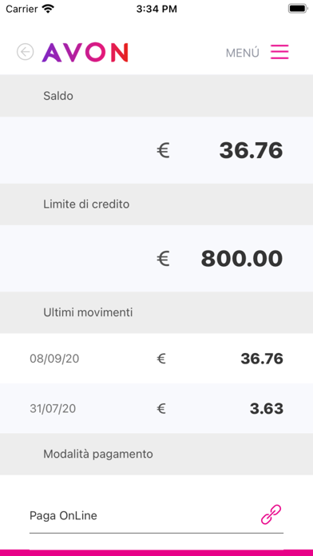Open the MENÚ label

pyautogui.click(x=243, y=53)
